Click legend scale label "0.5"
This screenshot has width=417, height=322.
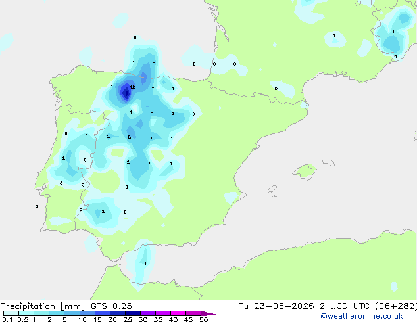click(x=22, y=319)
